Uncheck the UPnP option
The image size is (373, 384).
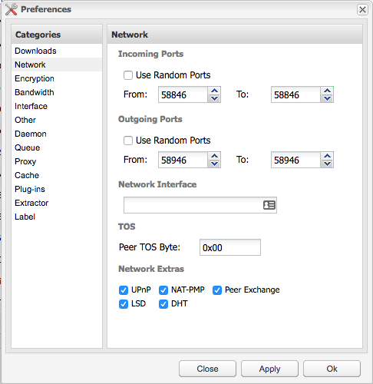pos(124,290)
